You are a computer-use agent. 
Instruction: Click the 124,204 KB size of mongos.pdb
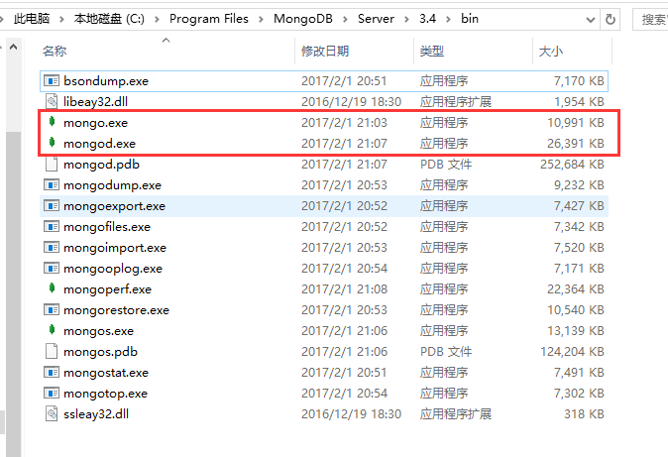pos(572,352)
